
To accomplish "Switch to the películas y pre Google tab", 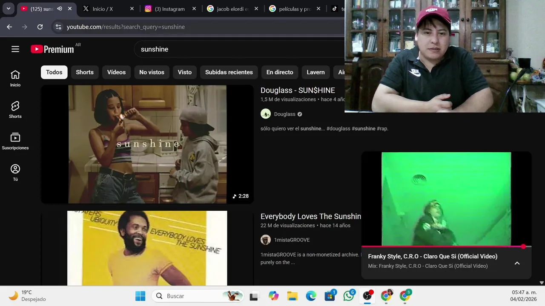I will (x=295, y=8).
